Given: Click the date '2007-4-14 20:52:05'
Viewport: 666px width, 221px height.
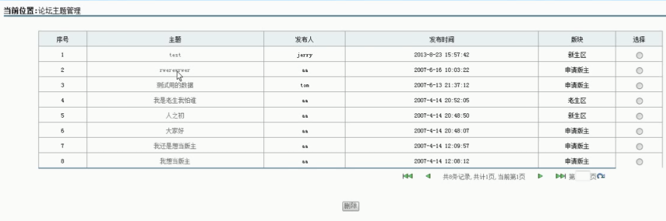Looking at the screenshot, I should point(441,101).
